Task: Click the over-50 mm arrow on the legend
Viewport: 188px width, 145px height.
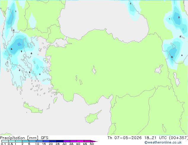Action: (94, 141)
